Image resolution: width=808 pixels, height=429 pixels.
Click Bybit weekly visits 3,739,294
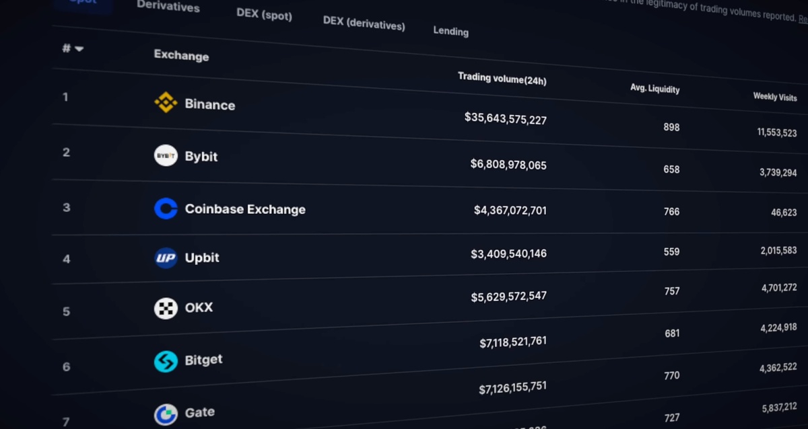(778, 173)
